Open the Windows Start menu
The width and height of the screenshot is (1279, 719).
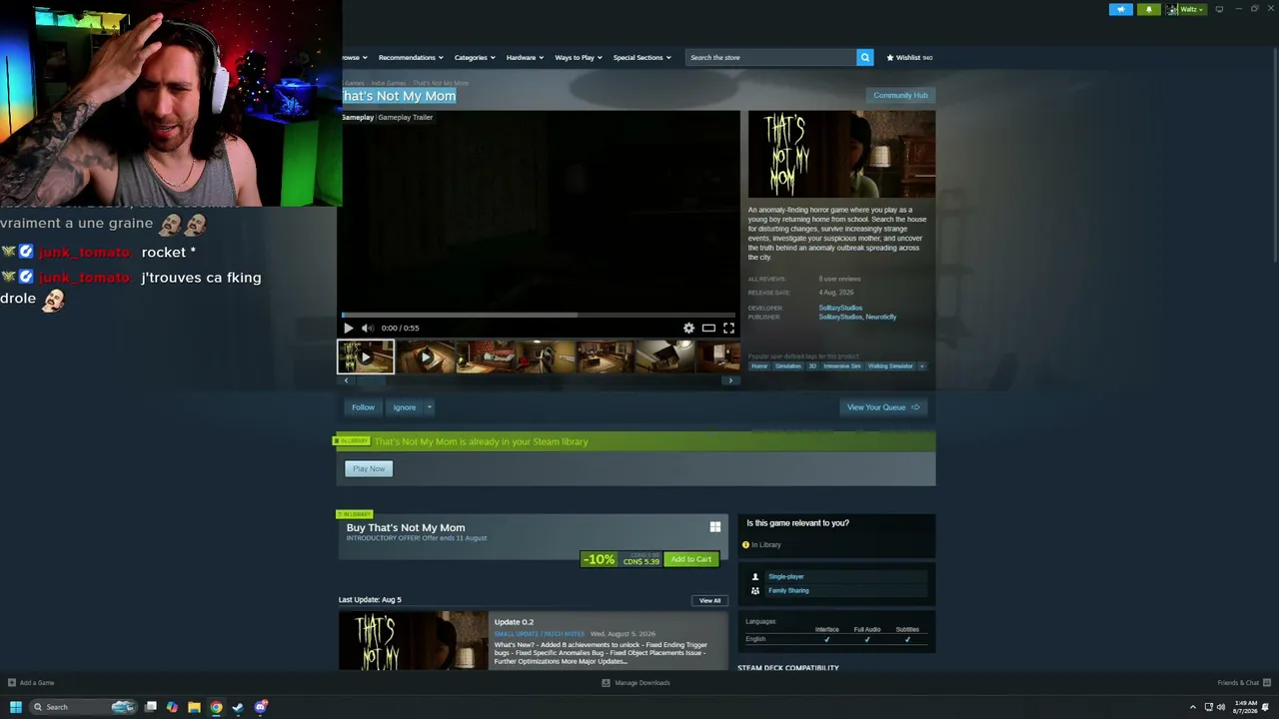click(15, 707)
